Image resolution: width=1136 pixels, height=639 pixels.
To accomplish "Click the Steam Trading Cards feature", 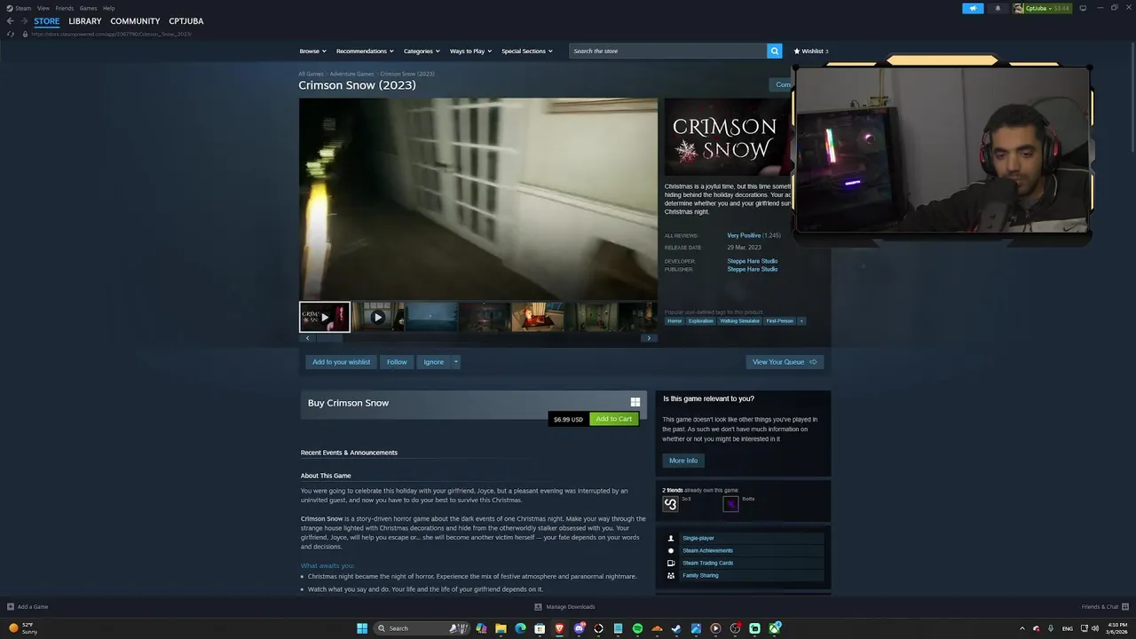I will pyautogui.click(x=707, y=563).
